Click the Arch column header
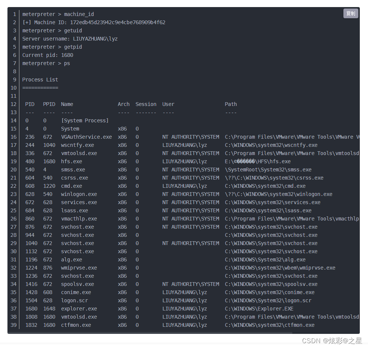The width and height of the screenshot is (368, 348). [x=123, y=104]
